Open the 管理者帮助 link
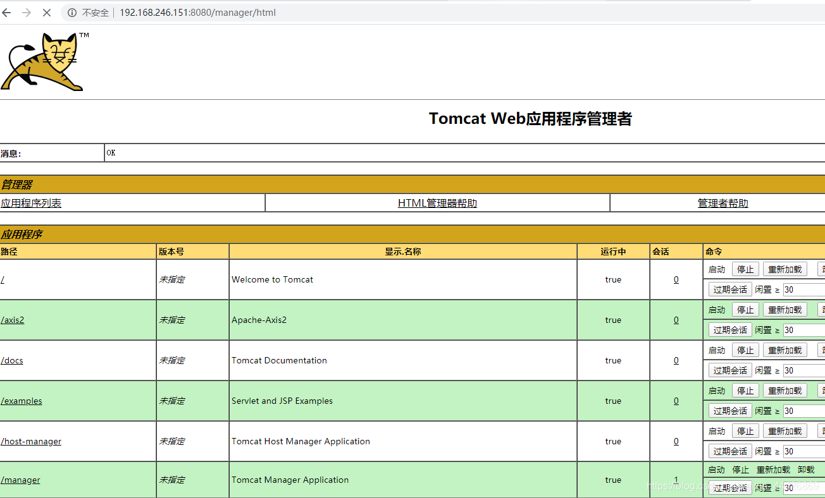 point(723,203)
